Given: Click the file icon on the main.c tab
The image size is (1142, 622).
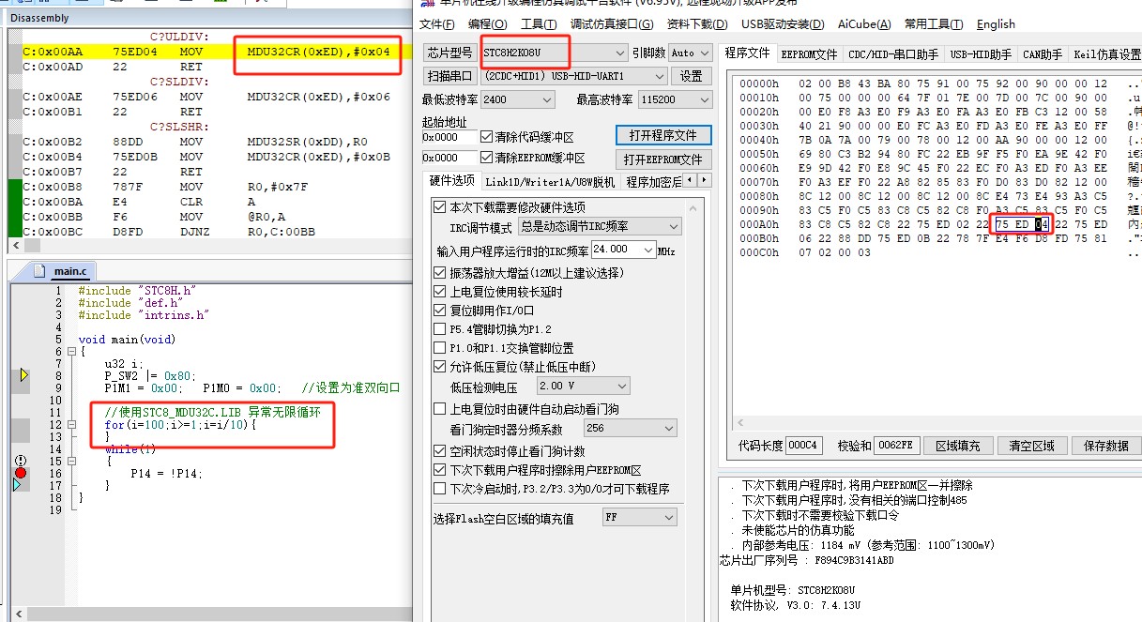Looking at the screenshot, I should [39, 270].
